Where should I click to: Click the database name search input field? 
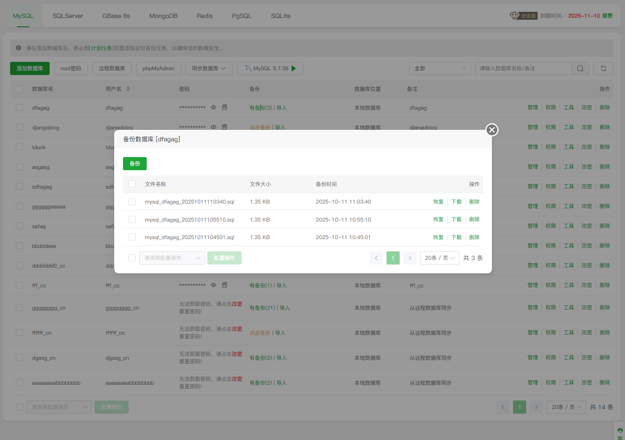point(523,68)
